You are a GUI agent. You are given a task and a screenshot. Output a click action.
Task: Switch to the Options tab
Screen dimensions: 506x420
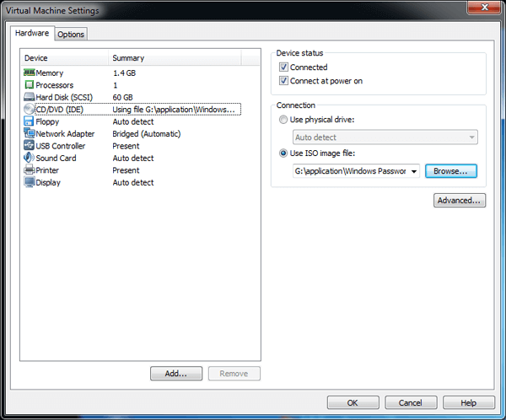tap(71, 35)
